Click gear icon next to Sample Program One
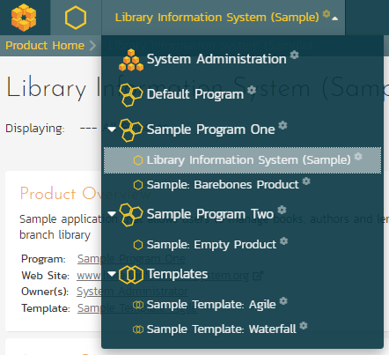 point(283,125)
